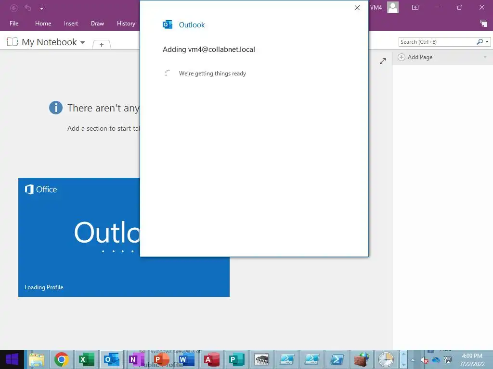The width and height of the screenshot is (493, 369).
Task: Switch to OneNote on the taskbar
Action: (136, 359)
